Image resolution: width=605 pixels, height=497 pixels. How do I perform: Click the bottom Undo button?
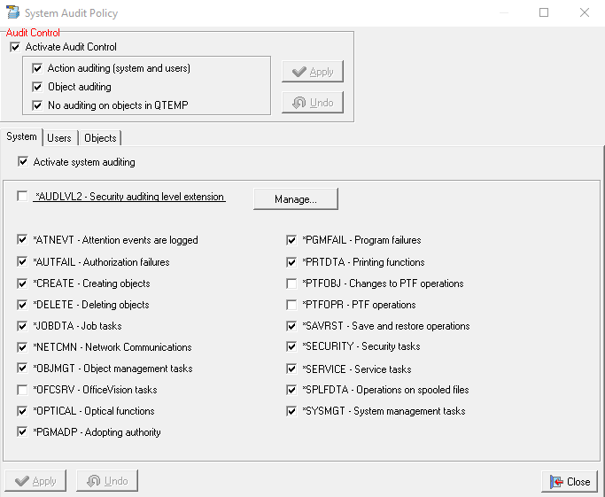click(x=107, y=481)
